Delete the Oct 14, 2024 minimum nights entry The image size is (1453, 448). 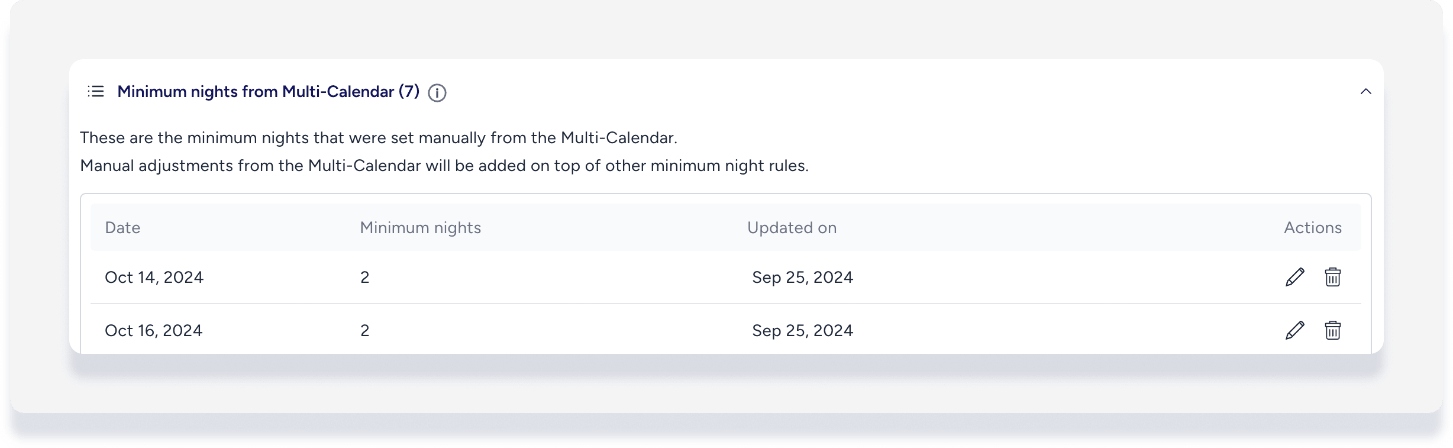1332,277
